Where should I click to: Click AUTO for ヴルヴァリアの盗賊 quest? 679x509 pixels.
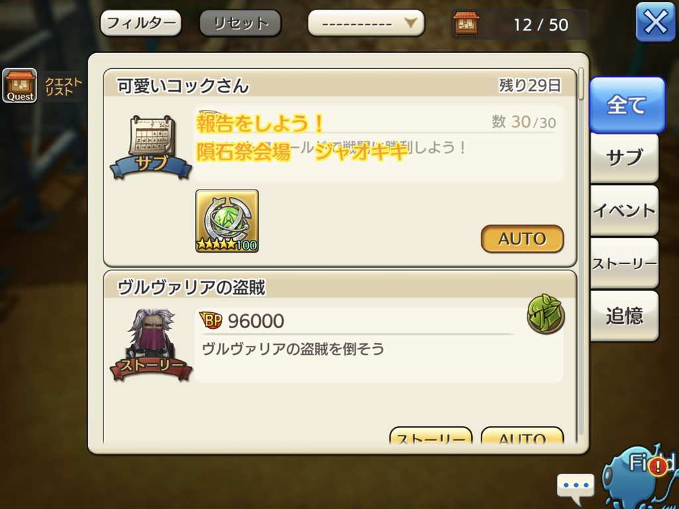click(523, 436)
